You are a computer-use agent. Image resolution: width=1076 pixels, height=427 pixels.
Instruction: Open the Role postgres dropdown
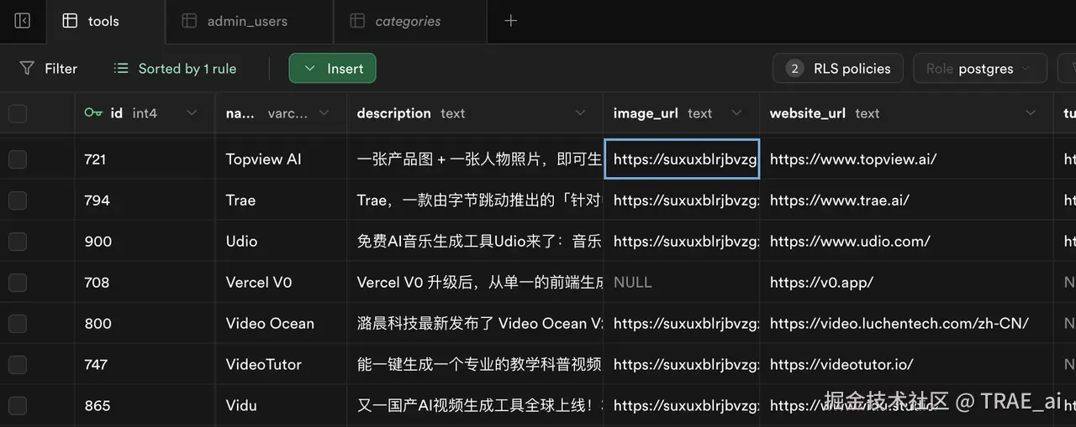979,69
